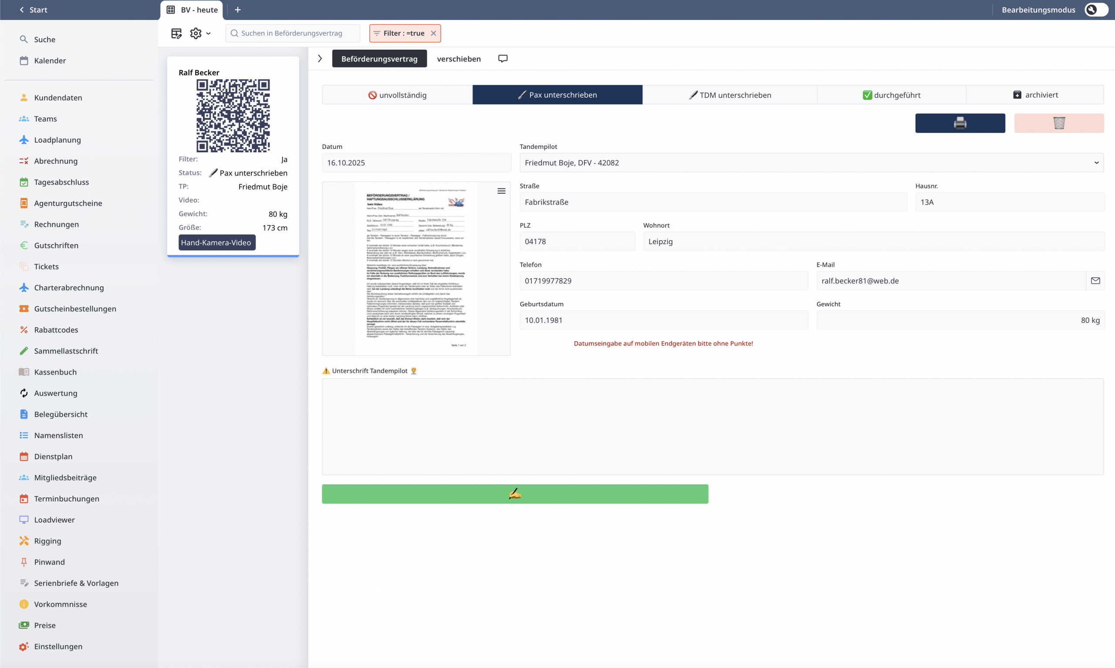Set status to durchgeführt

tap(891, 94)
